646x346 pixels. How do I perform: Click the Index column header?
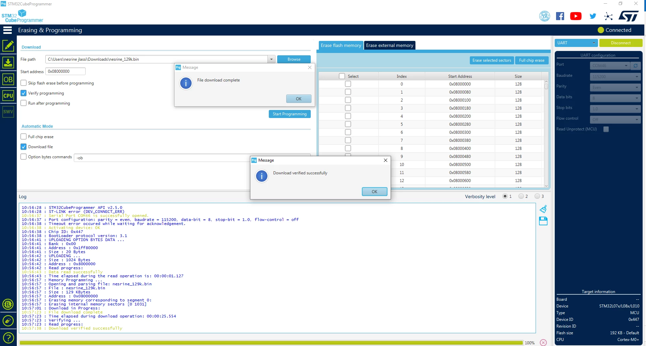point(402,76)
